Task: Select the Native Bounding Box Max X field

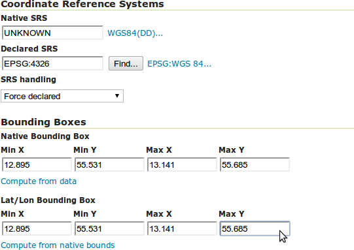Action: (182, 164)
